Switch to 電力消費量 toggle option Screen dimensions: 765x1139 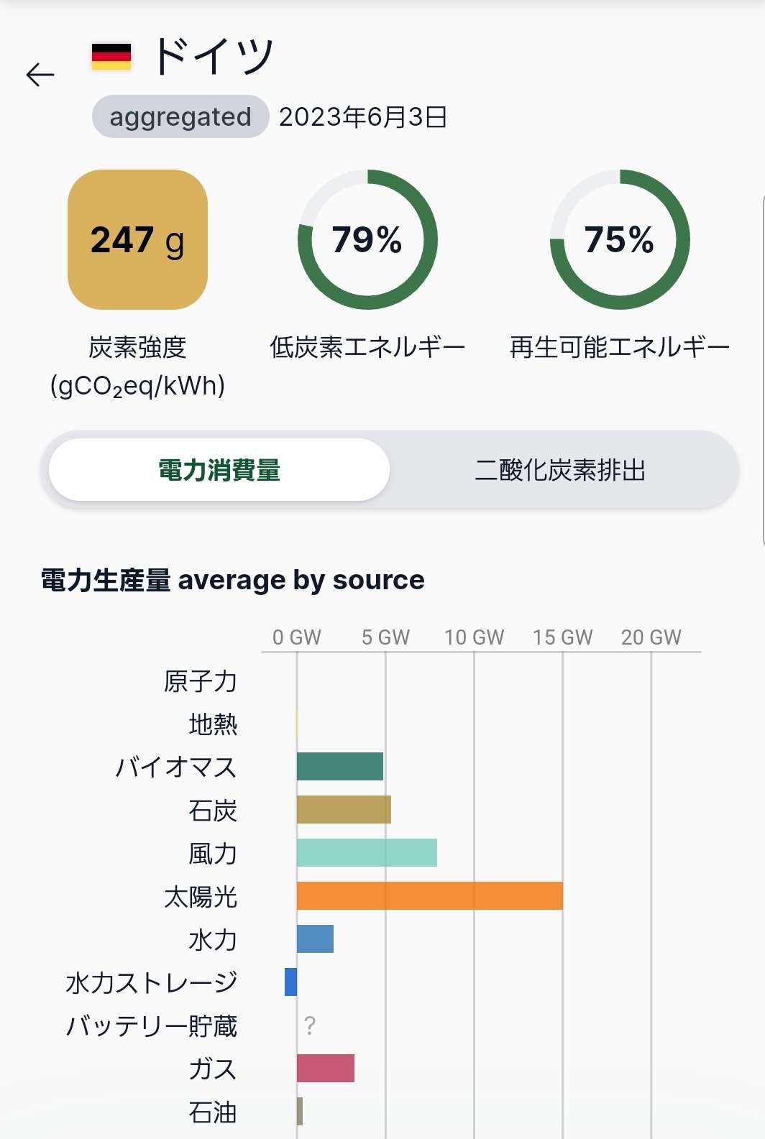(219, 470)
